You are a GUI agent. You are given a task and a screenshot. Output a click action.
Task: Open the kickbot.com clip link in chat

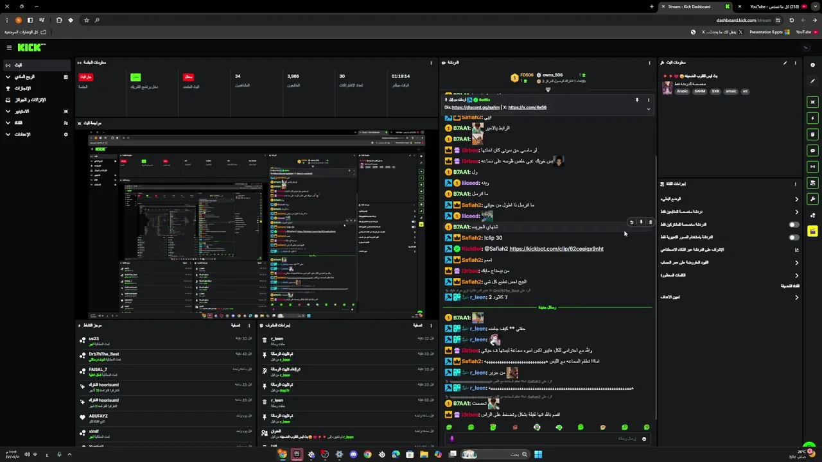(x=556, y=249)
